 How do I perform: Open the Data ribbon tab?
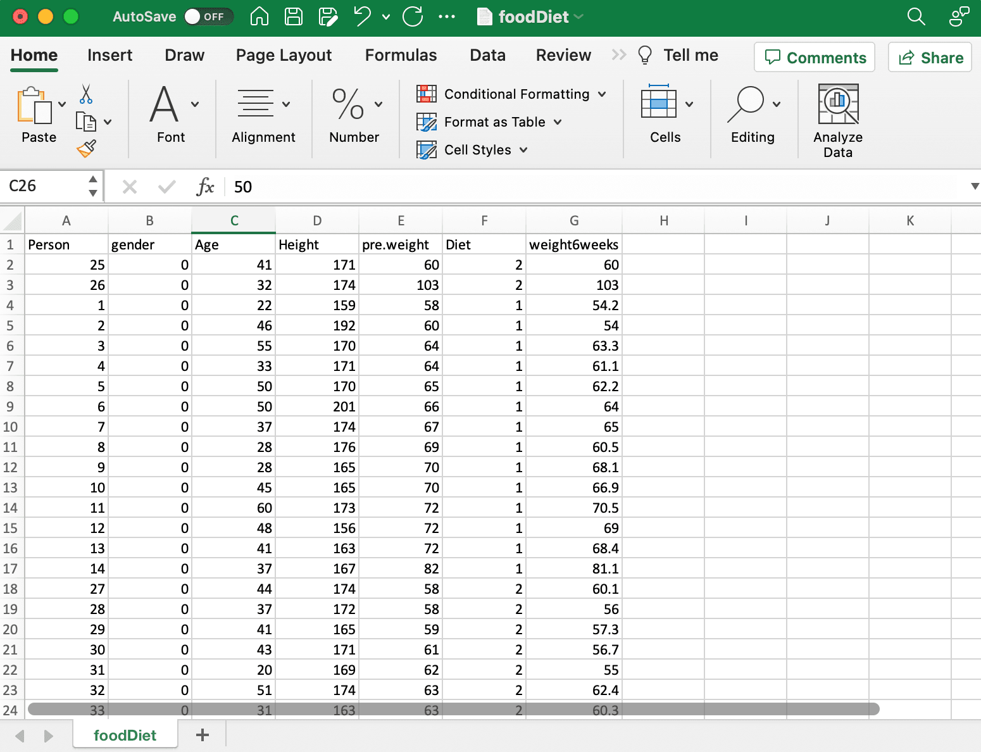coord(487,56)
